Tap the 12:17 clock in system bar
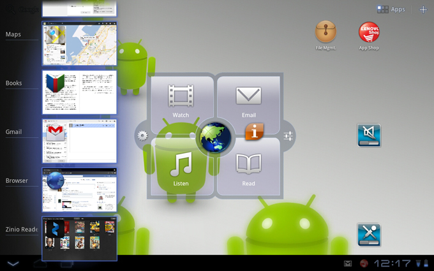The width and height of the screenshot is (434, 271). (393, 263)
